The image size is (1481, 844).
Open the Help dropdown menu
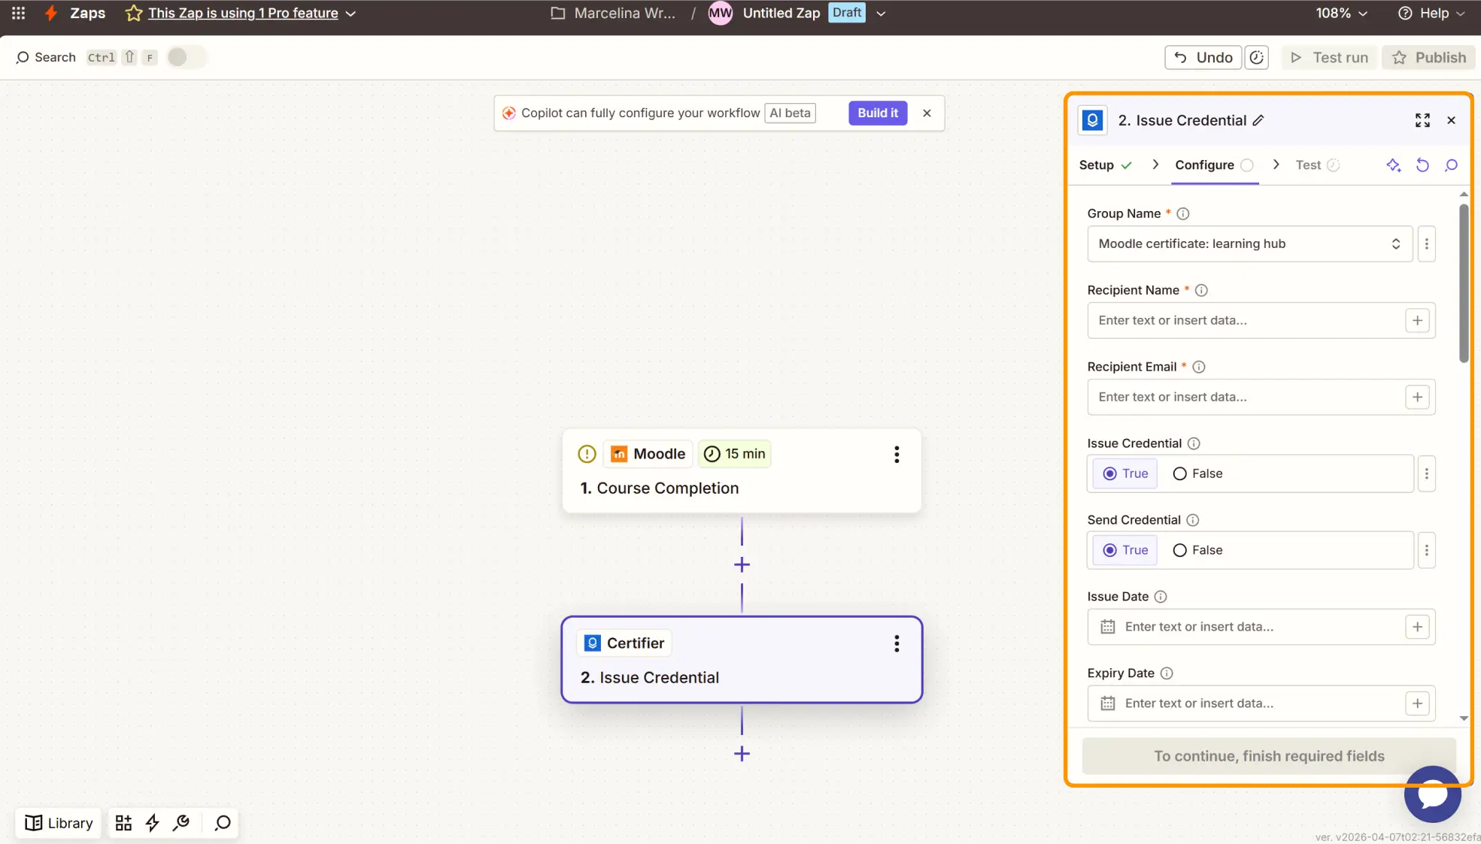(x=1431, y=13)
